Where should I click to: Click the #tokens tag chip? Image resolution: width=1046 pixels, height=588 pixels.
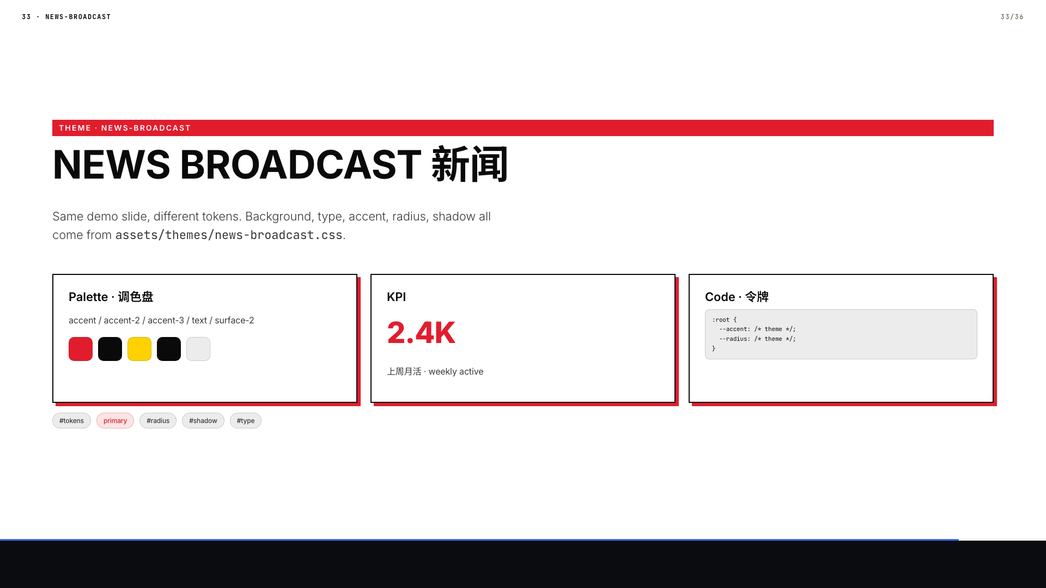tap(71, 421)
